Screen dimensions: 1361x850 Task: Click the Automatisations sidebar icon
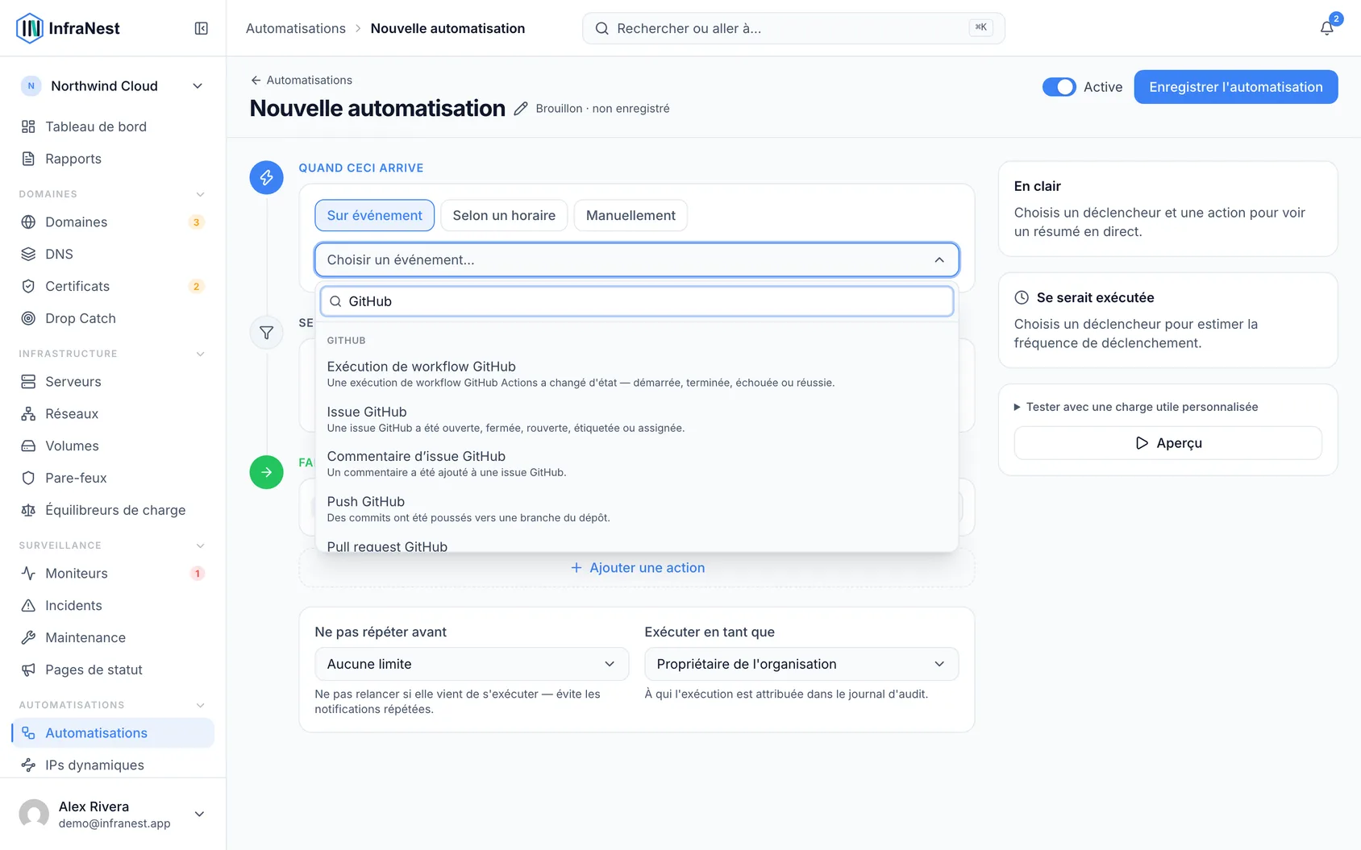(x=28, y=732)
